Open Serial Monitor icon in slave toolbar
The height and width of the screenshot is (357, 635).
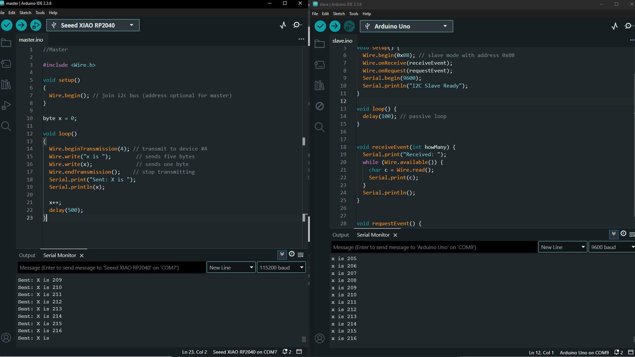[629, 26]
